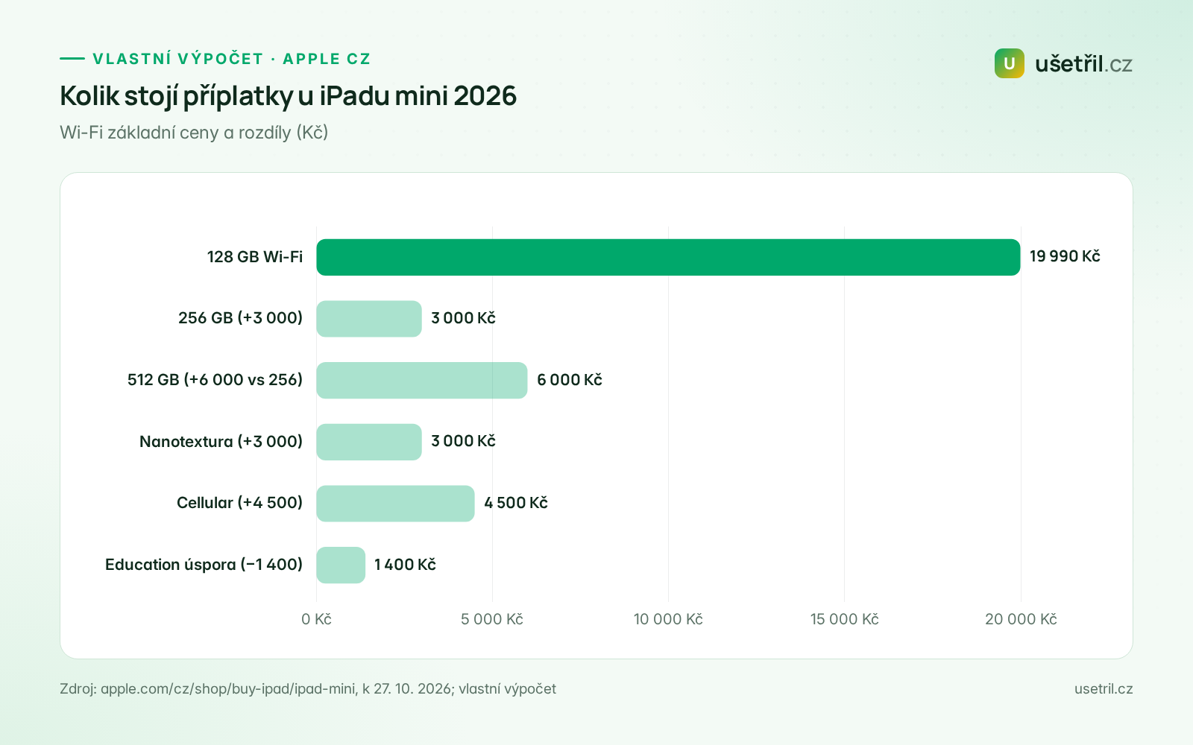Click the subtitle 'Wi-Fi základní ceny a rozdíly (Kč)'
The width and height of the screenshot is (1193, 745).
tap(194, 133)
